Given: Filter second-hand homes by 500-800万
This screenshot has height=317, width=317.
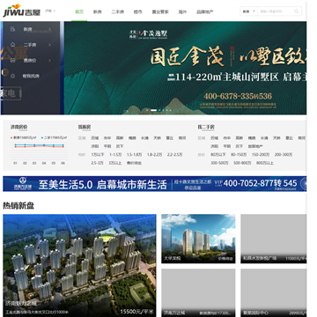Looking at the screenshot, I should (x=242, y=163).
